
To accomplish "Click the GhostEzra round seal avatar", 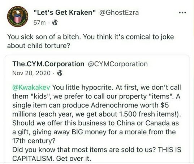I will tap(18, 17).
